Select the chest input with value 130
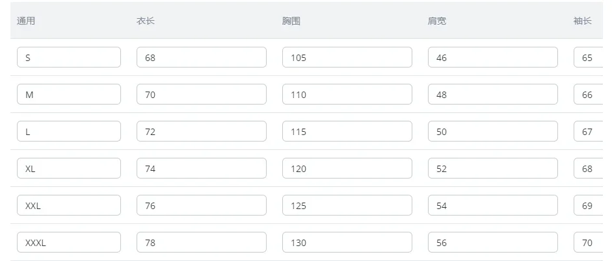The height and width of the screenshot is (261, 612). pyautogui.click(x=347, y=242)
